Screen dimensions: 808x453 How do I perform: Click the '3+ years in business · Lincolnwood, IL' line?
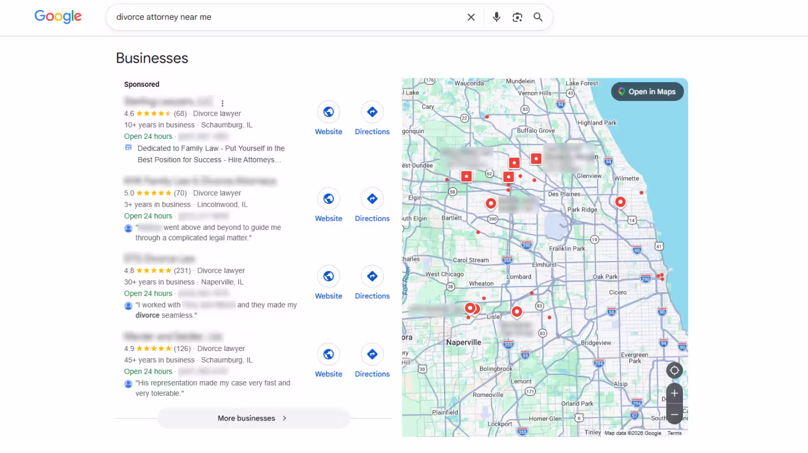click(185, 204)
